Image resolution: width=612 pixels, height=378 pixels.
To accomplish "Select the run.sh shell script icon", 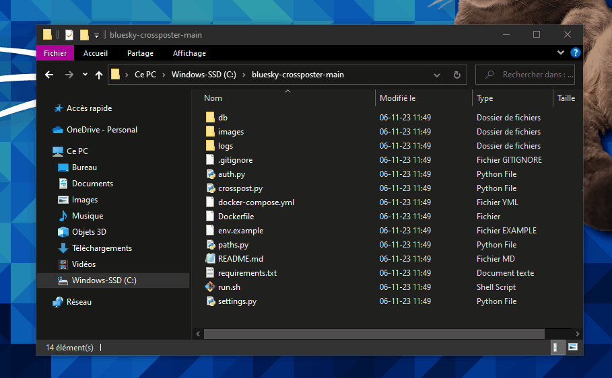I will pos(210,287).
